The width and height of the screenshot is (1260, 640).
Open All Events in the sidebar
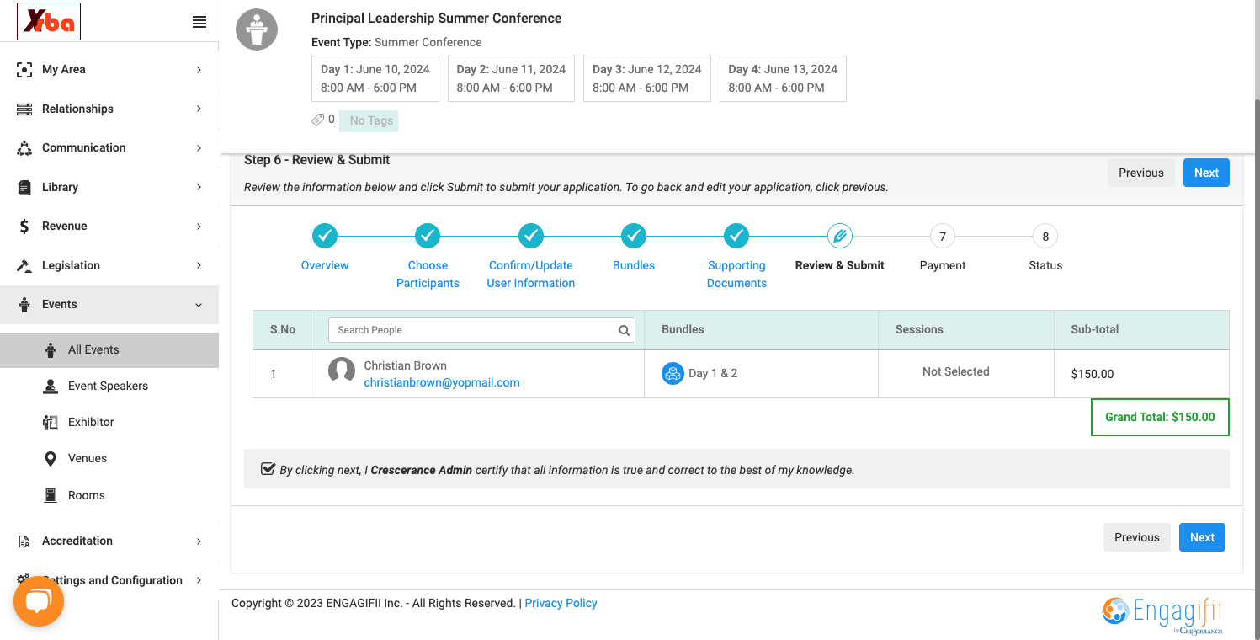click(109, 350)
